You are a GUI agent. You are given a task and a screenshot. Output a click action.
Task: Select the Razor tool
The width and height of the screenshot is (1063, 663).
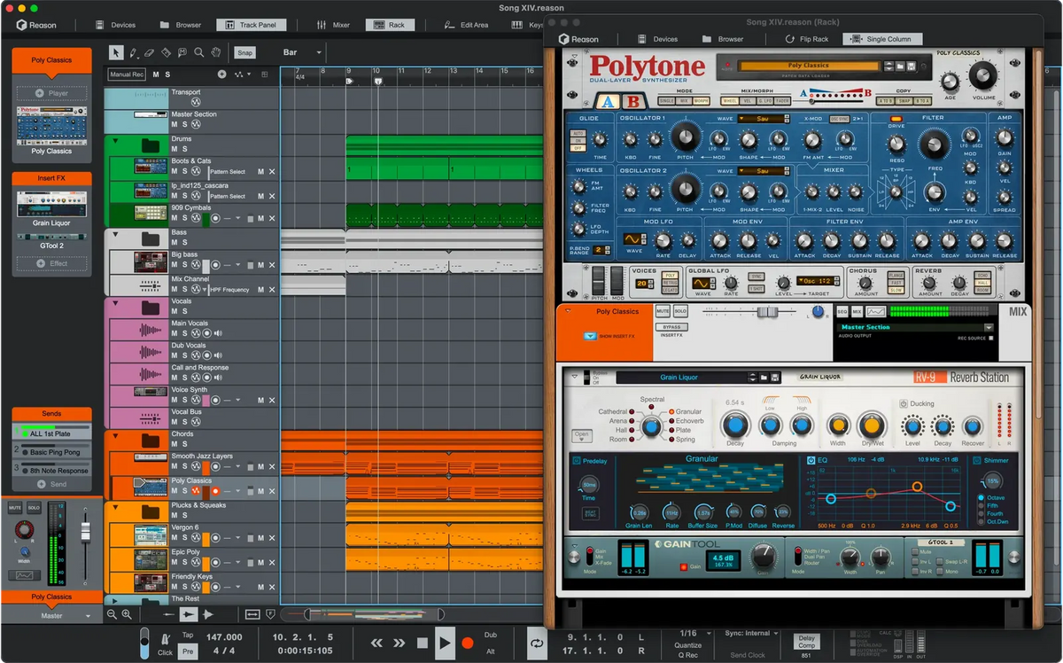pyautogui.click(x=166, y=53)
